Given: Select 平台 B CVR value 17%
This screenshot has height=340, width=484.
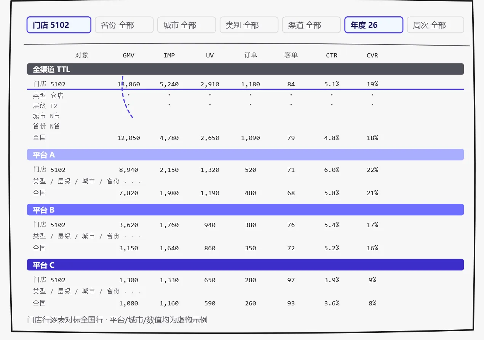Looking at the screenshot, I should 372,225.
